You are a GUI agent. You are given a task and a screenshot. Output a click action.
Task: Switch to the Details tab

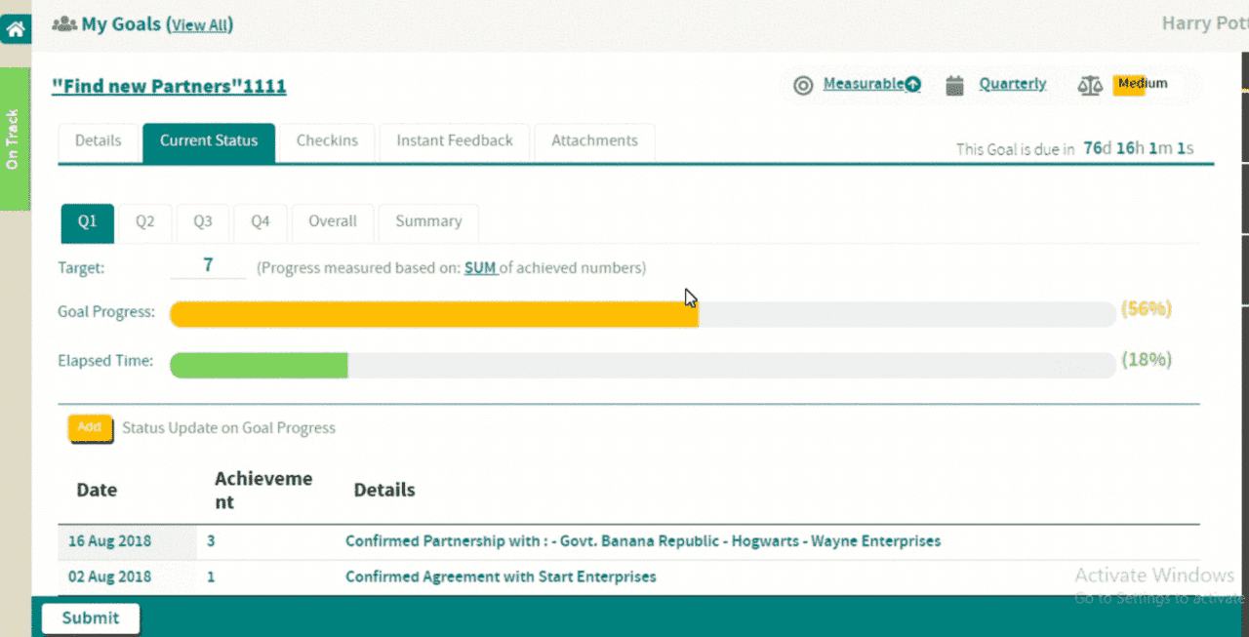pos(99,141)
